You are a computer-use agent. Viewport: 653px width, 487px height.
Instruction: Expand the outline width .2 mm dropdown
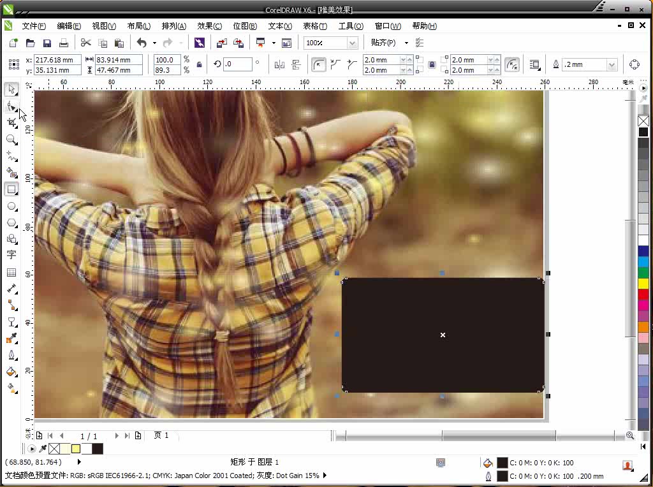[612, 64]
